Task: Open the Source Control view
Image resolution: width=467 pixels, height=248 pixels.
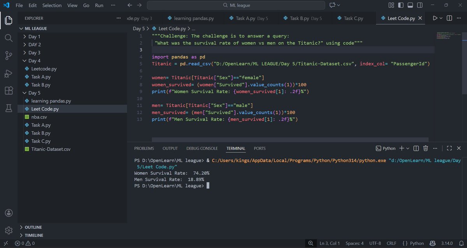Action: click(x=9, y=56)
